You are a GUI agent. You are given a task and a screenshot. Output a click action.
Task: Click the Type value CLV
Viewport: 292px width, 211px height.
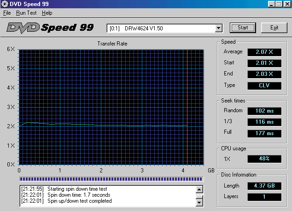tap(264, 86)
